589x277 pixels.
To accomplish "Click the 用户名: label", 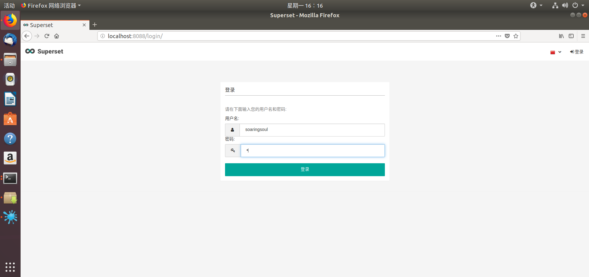I will [232, 118].
